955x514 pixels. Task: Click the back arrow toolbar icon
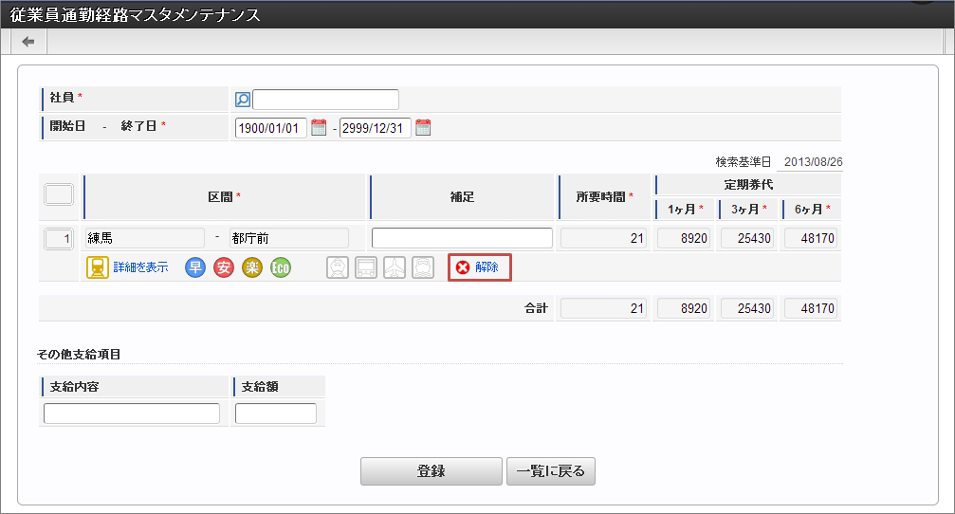tap(28, 42)
